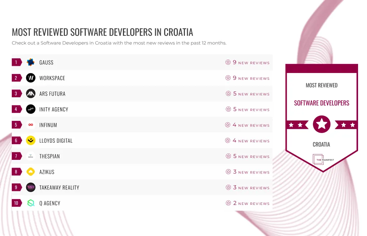
Task: Click rank 2 badge next to Workspace
Action: click(x=17, y=78)
